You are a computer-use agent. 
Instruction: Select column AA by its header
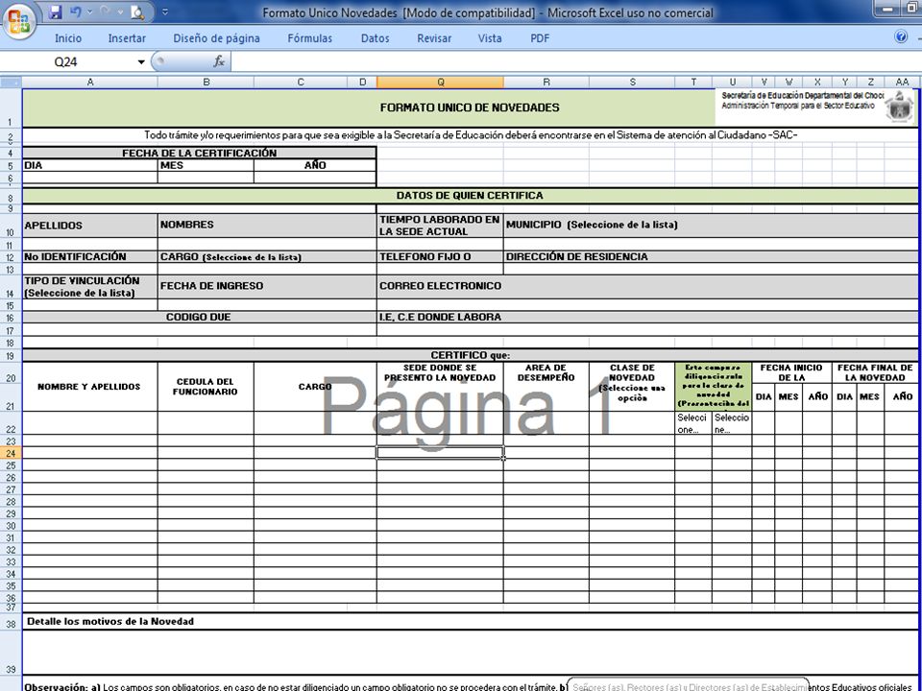tap(902, 83)
